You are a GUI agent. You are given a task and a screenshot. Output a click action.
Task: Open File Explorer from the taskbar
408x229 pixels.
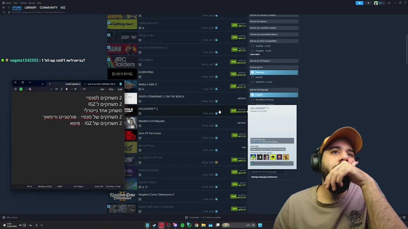click(203, 225)
